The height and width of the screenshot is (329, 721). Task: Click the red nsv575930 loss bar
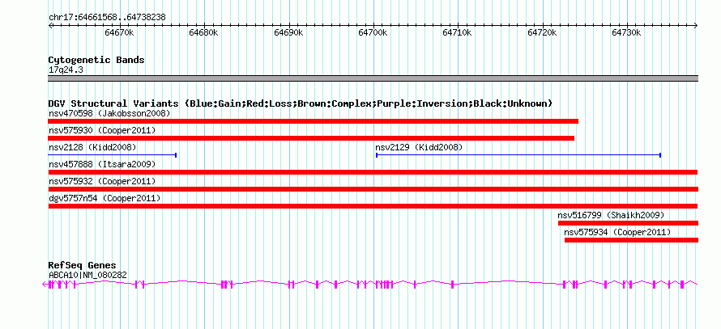(311, 138)
